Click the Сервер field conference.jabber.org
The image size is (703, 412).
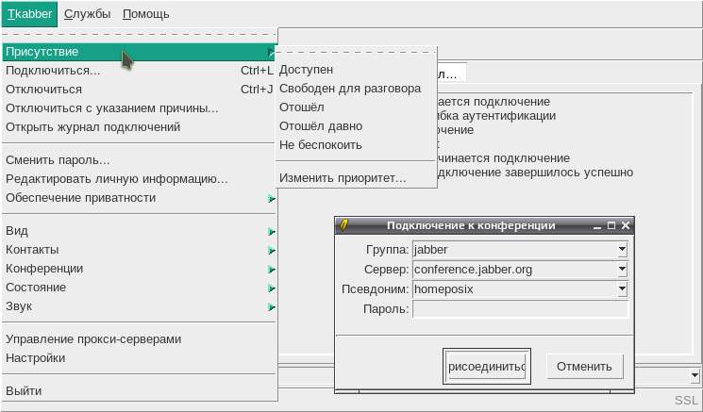tap(514, 270)
